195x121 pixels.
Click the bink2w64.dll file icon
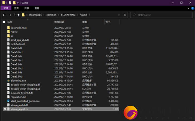tap(8, 44)
